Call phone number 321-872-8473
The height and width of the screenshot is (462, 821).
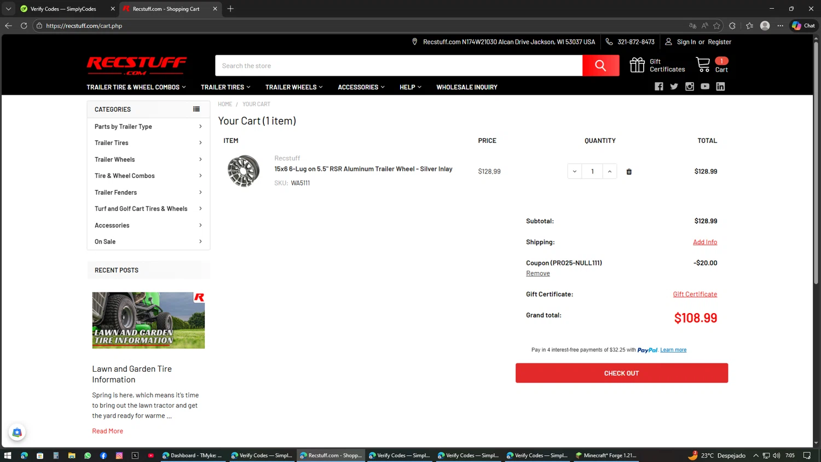click(636, 42)
